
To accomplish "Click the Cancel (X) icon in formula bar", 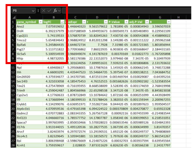I will coord(44,11).
